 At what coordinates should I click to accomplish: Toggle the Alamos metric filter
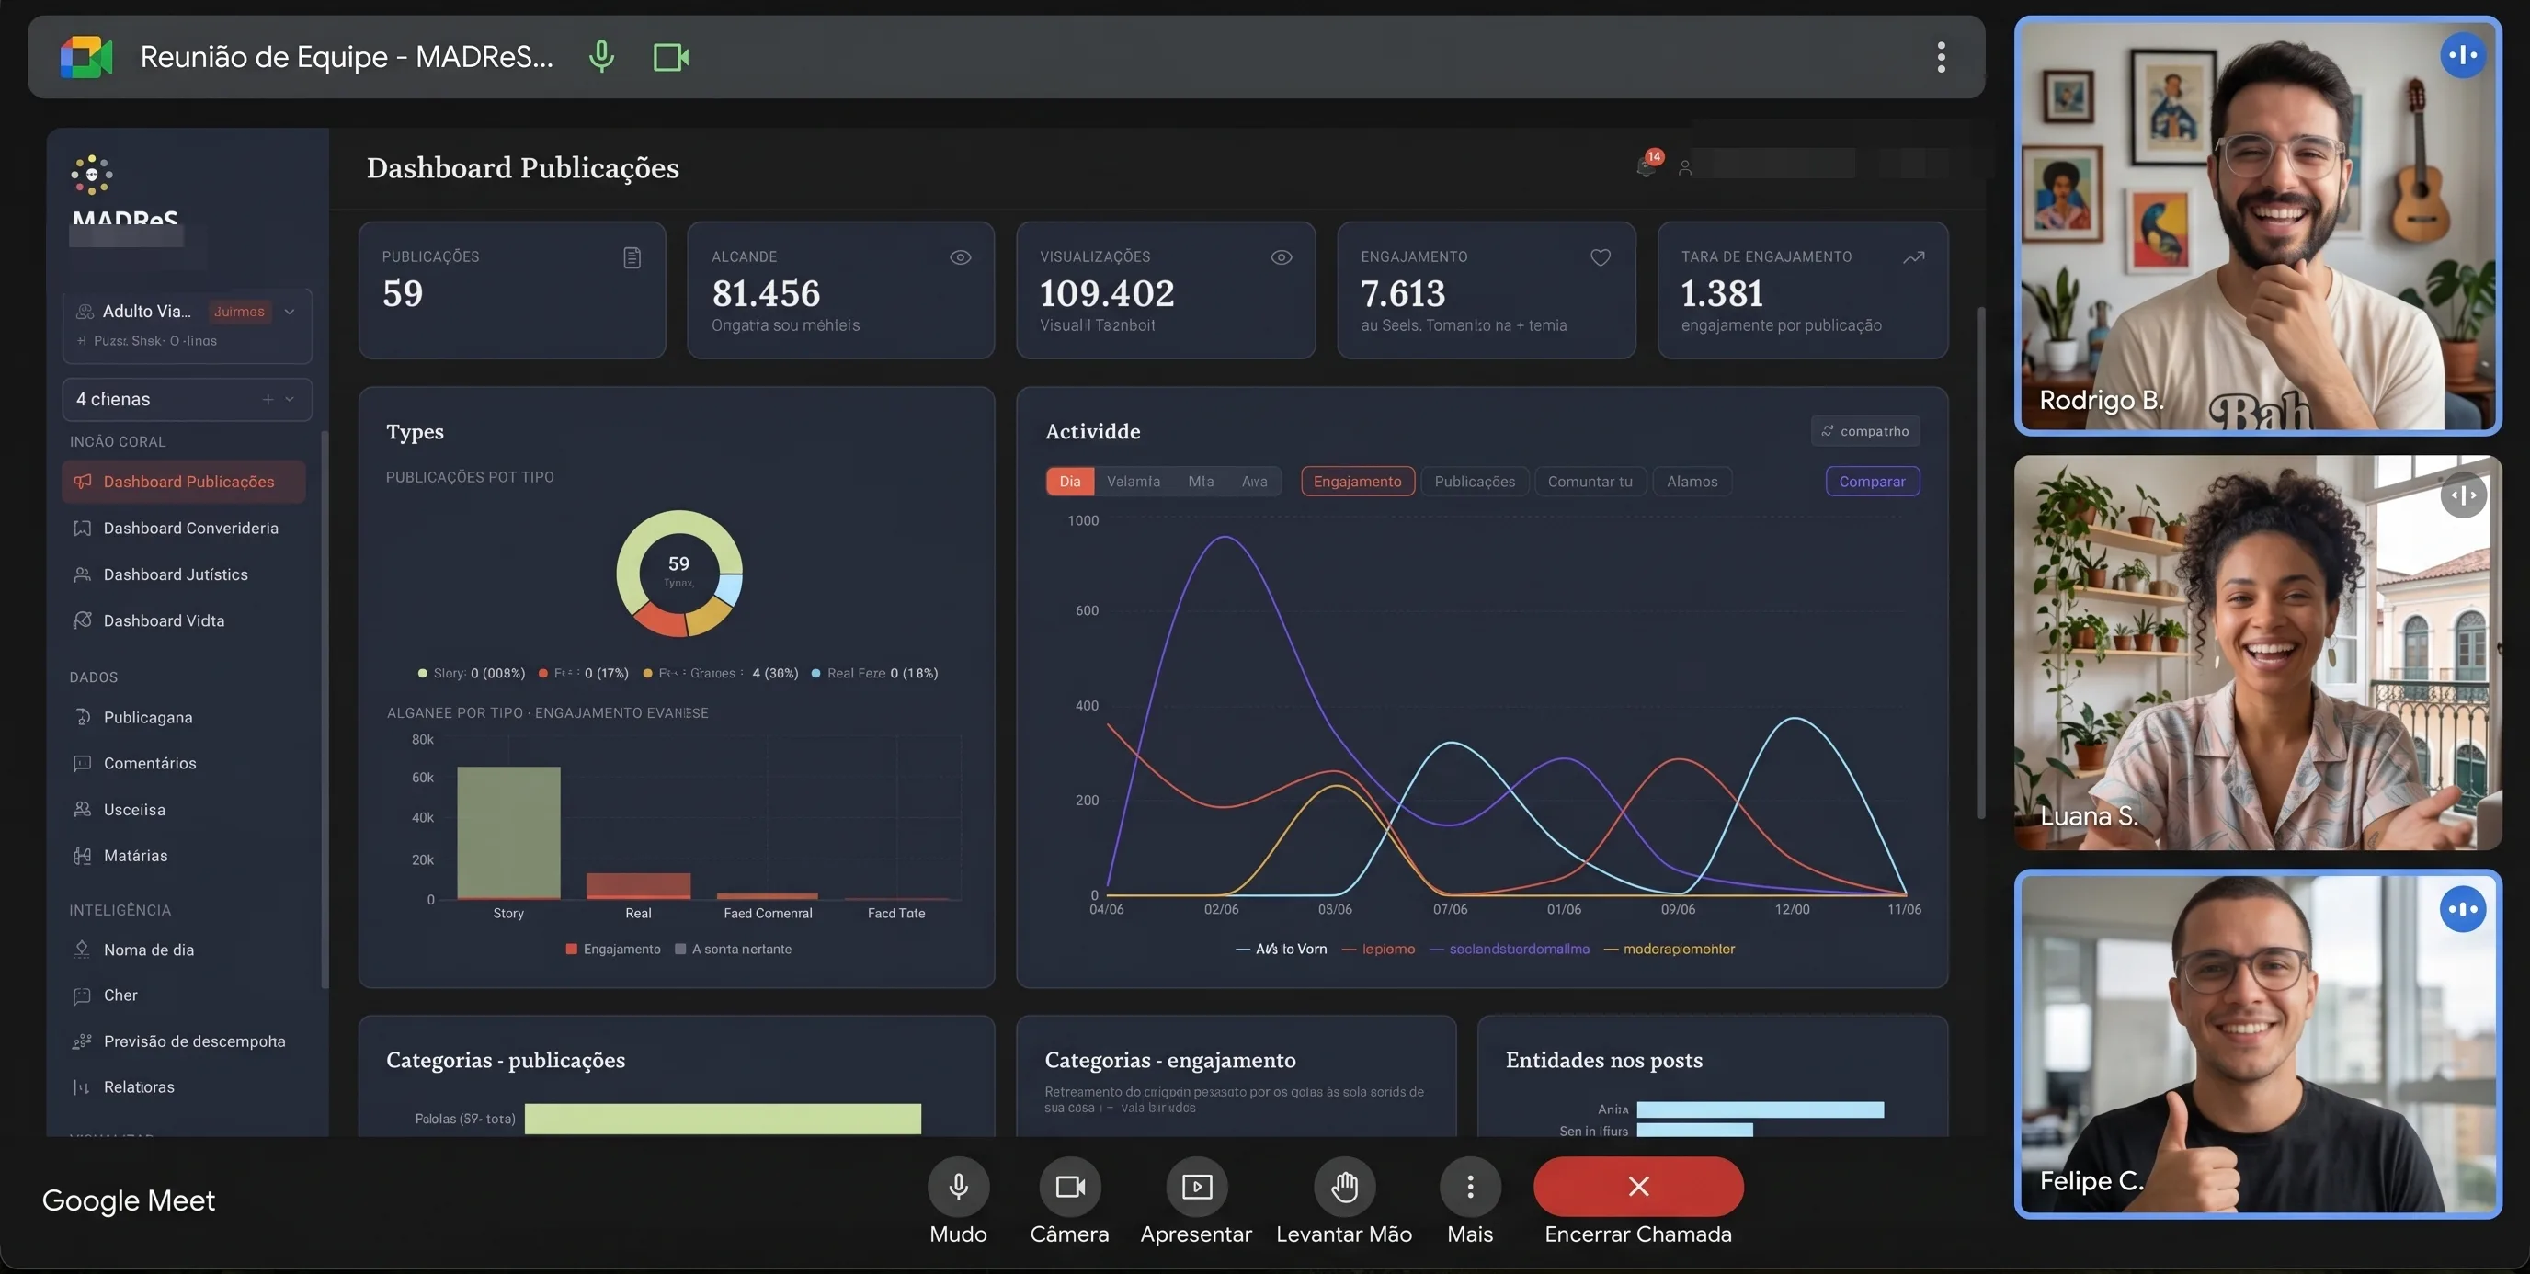click(x=1692, y=482)
